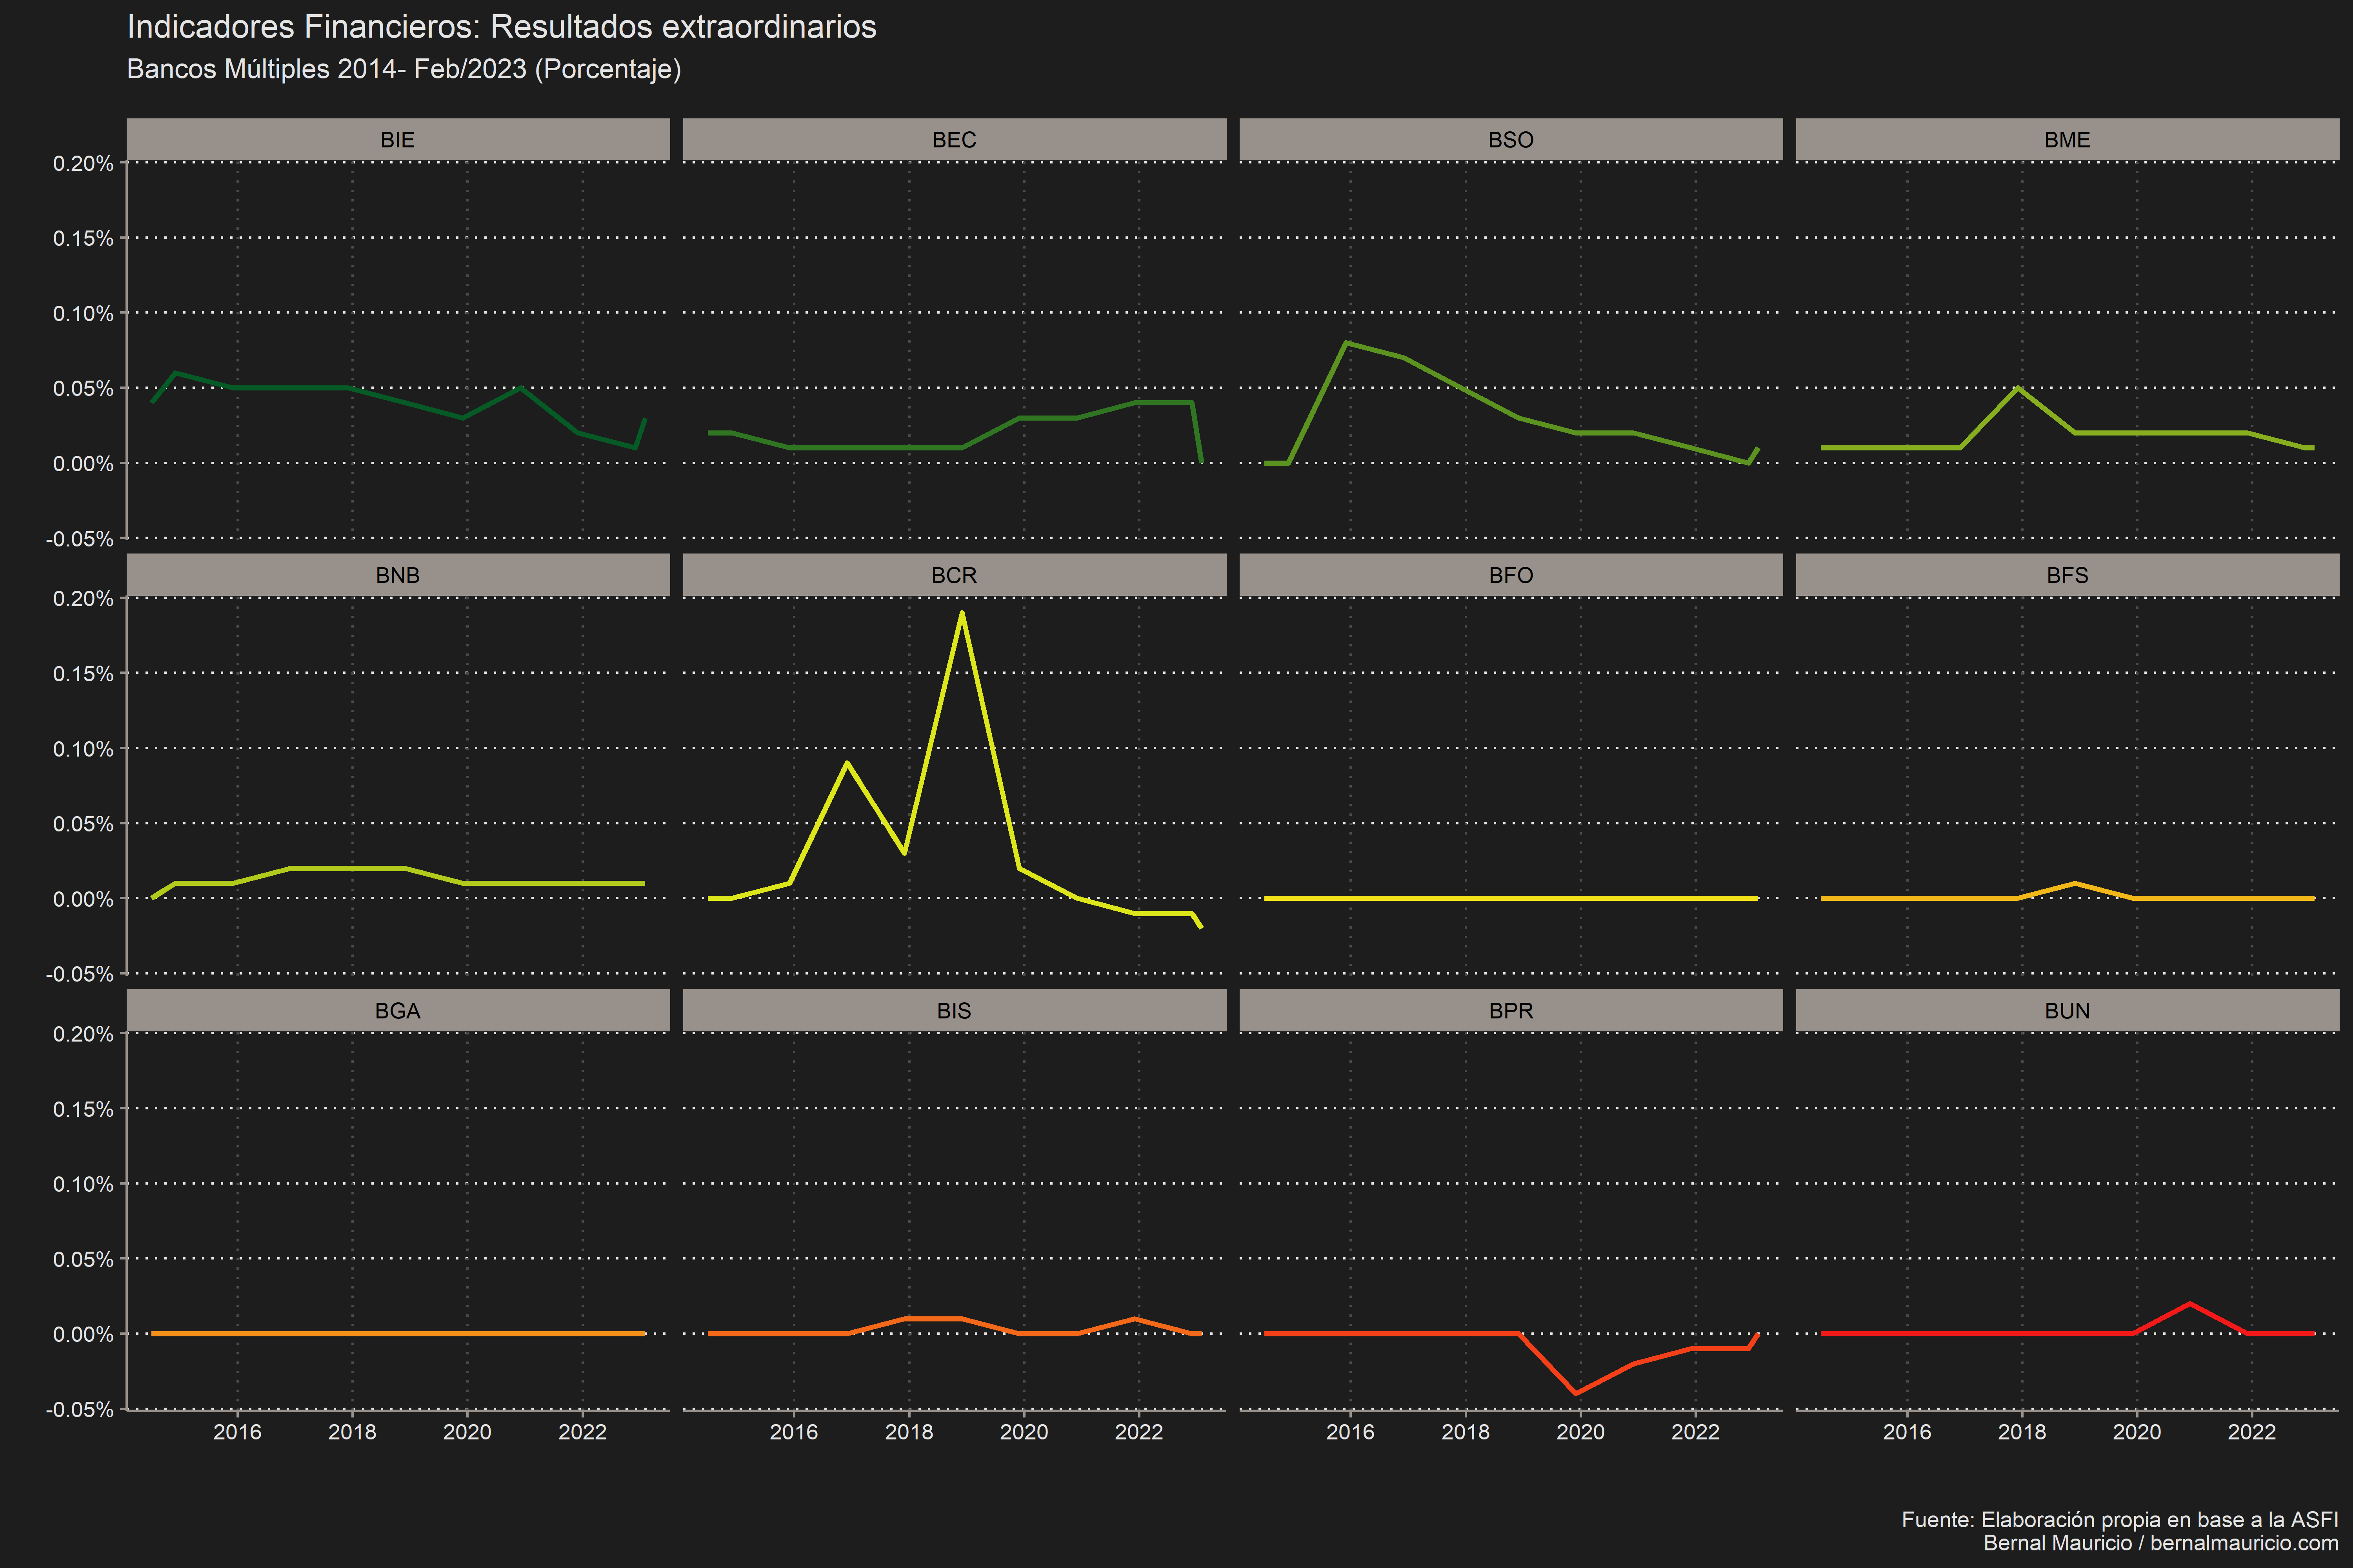The width and height of the screenshot is (2353, 1568).
Task: Click the BCR first peak at 2017
Action: tap(847, 763)
